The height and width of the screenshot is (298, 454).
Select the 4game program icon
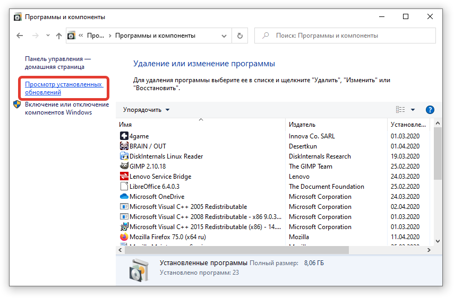(x=124, y=136)
